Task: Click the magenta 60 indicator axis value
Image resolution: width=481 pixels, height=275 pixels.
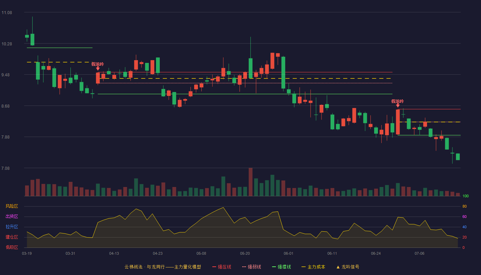Action: [465, 217]
